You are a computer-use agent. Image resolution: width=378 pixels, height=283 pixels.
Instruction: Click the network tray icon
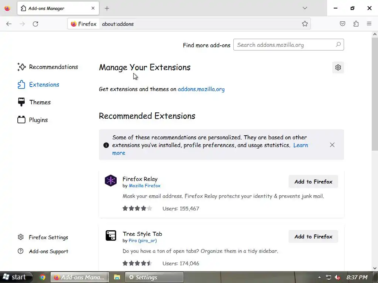pyautogui.click(x=328, y=277)
